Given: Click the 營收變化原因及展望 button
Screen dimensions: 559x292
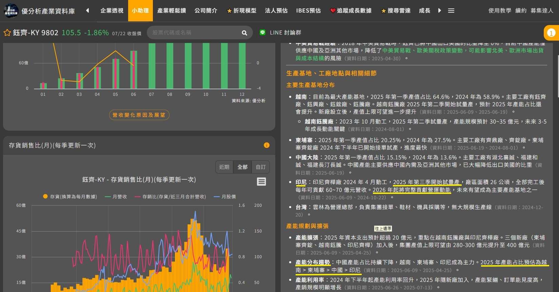Looking at the screenshot, I should click(x=139, y=115).
